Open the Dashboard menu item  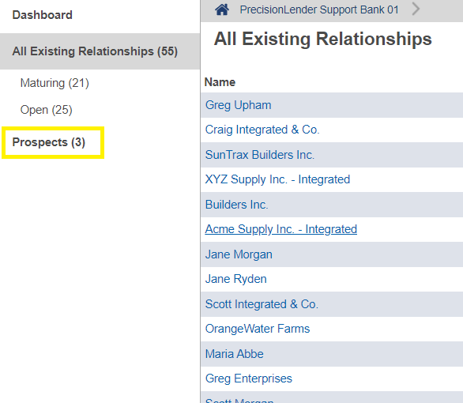click(x=42, y=15)
